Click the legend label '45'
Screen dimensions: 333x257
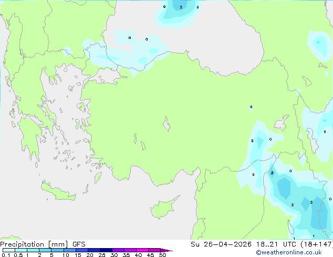[x=150, y=255]
